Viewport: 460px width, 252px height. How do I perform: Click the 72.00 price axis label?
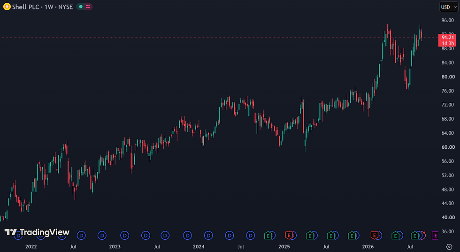coord(448,105)
